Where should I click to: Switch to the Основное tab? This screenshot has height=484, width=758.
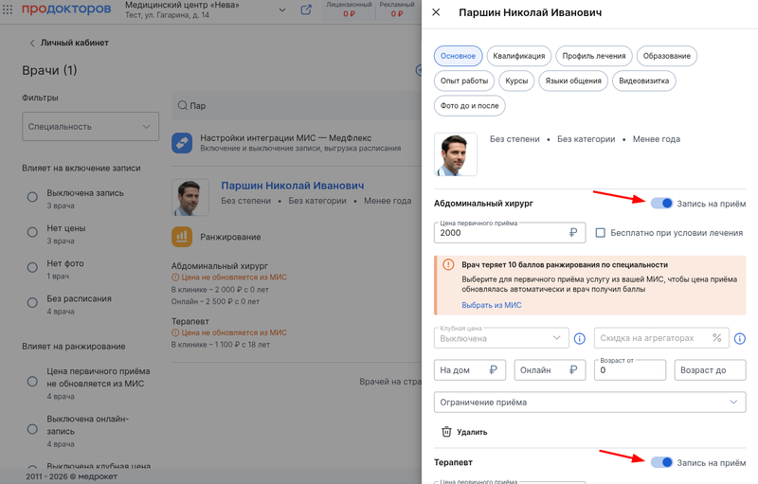(x=458, y=56)
